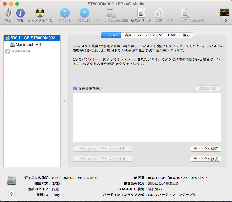Select the 500.11 GB ST500DM002 disk in sidebar
Screen dimensions: 232x202
tap(32, 38)
